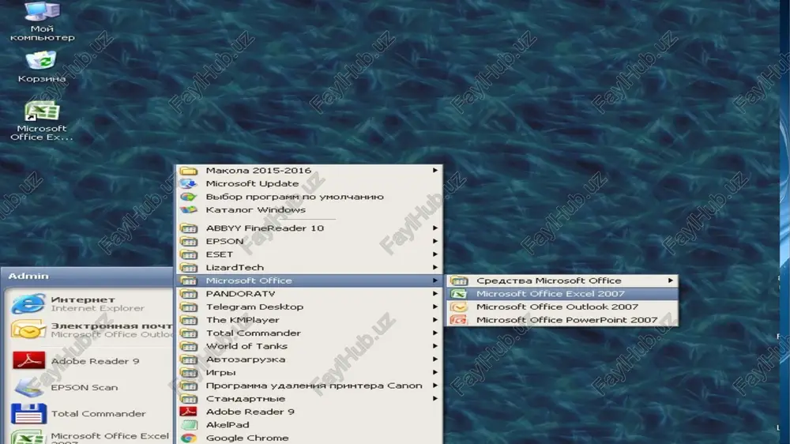Image resolution: width=790 pixels, height=444 pixels.
Task: Click the Outlook e-mail icon in Start menu
Action: pyautogui.click(x=28, y=329)
